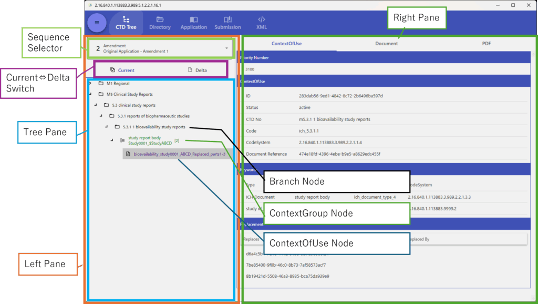Expand the M1 Regional node arrow
The height and width of the screenshot is (304, 538).
coord(90,84)
